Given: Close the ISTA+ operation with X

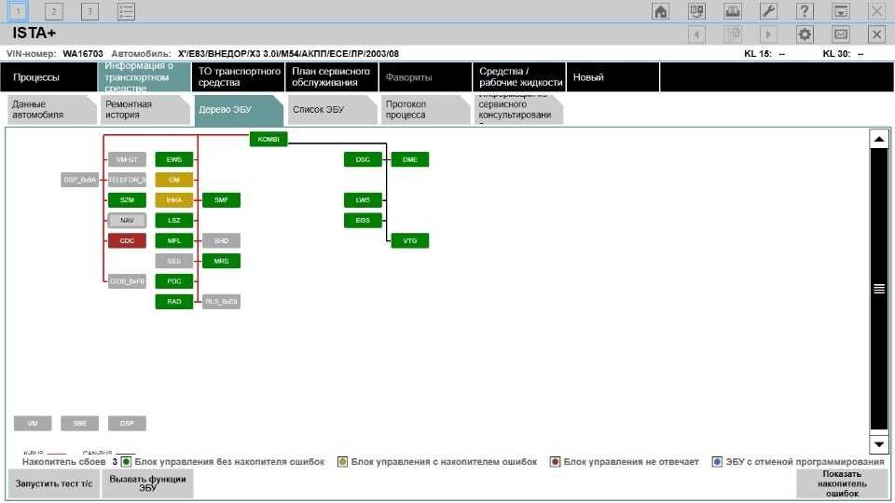Looking at the screenshot, I should [x=876, y=34].
